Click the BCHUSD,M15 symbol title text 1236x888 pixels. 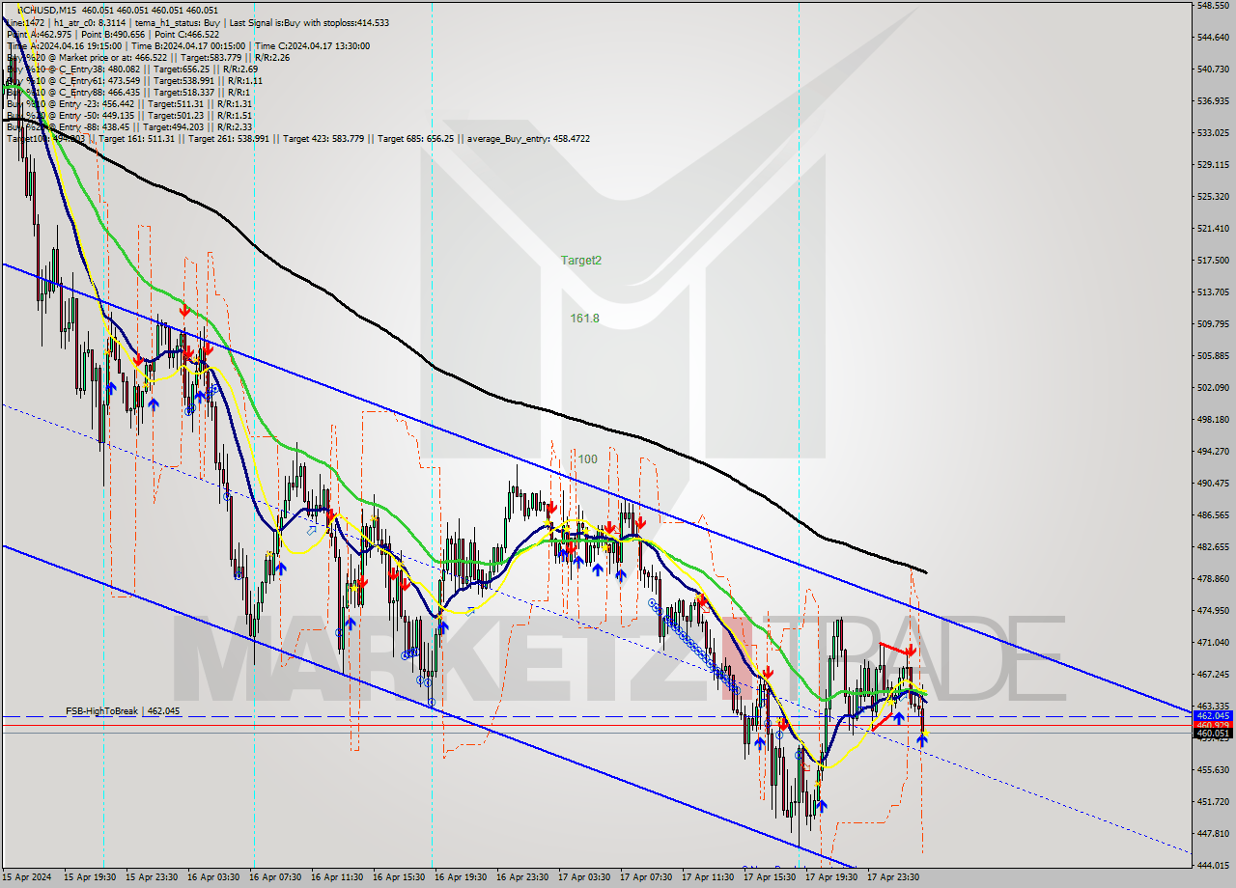tap(48, 11)
